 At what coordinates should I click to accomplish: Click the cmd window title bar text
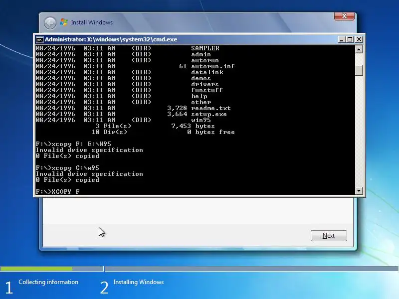click(x=111, y=39)
